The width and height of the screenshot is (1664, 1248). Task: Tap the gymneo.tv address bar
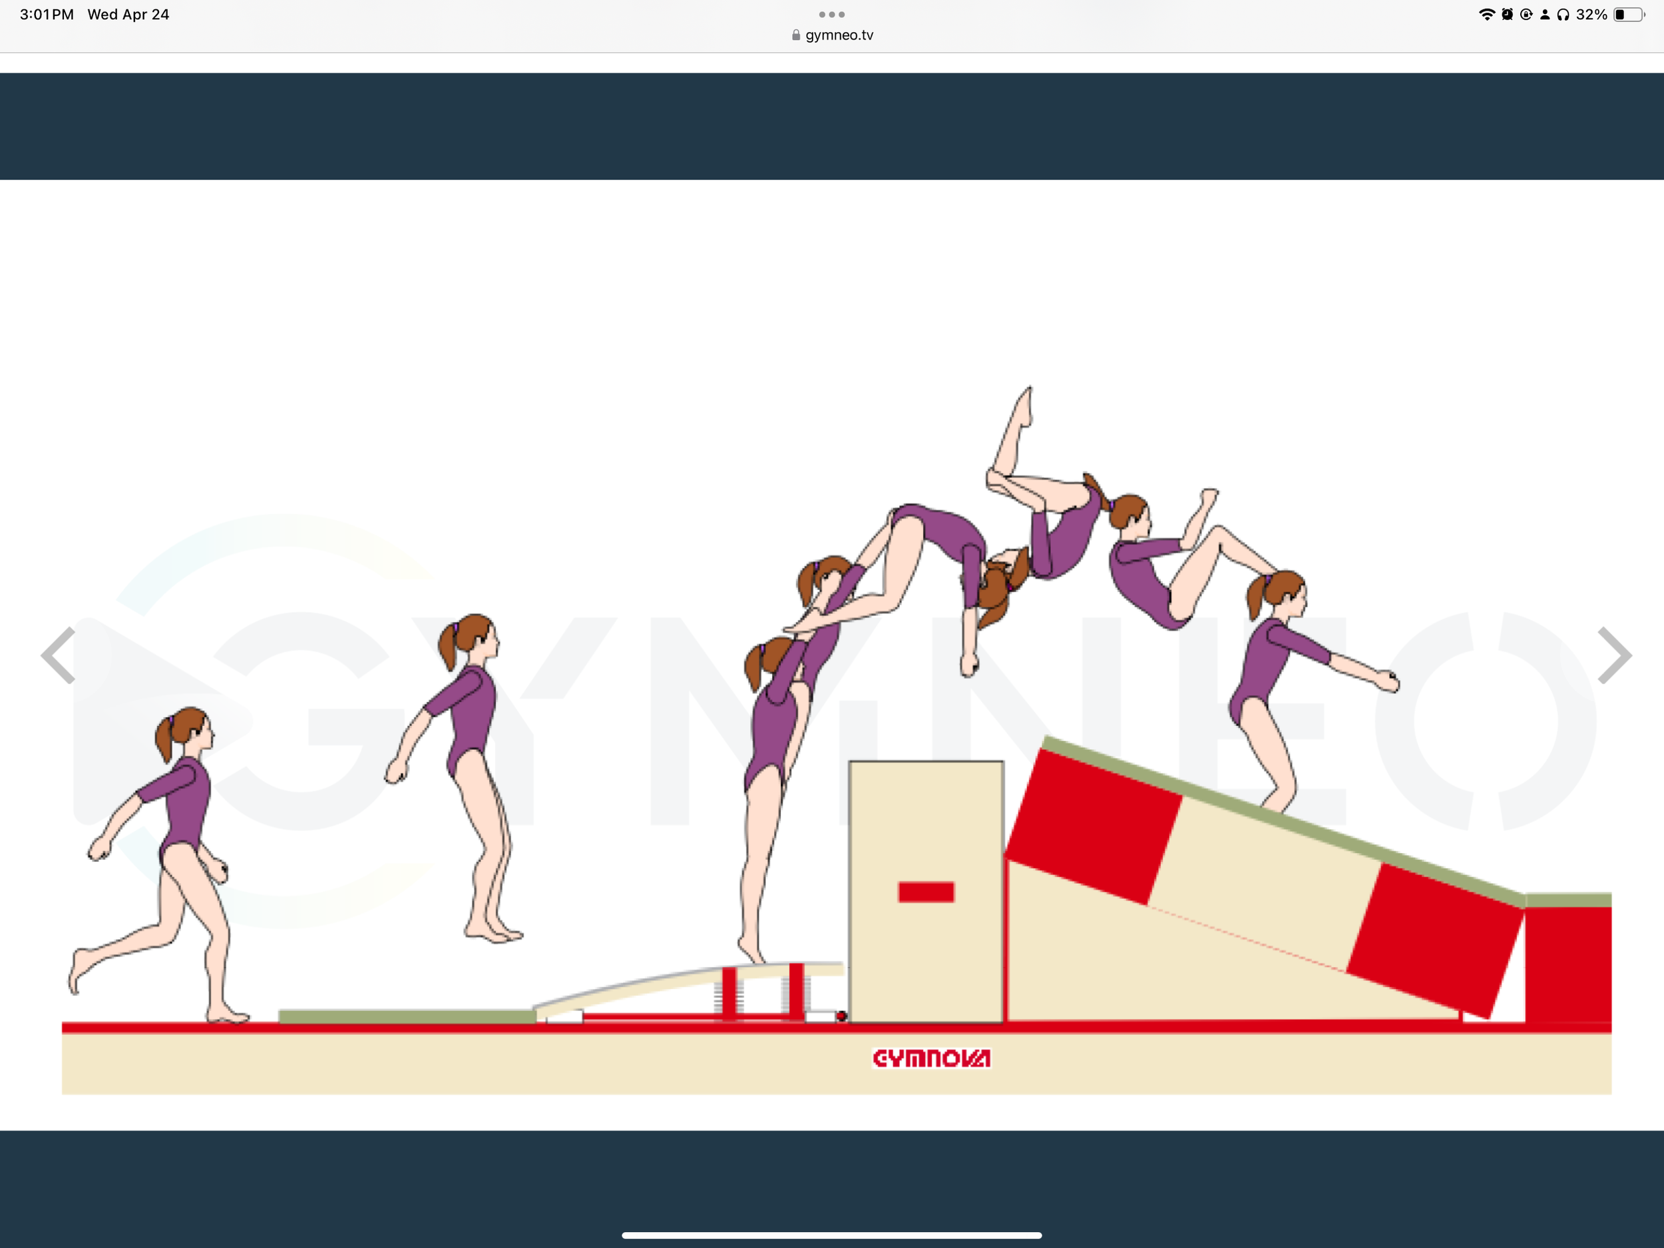[x=838, y=35]
